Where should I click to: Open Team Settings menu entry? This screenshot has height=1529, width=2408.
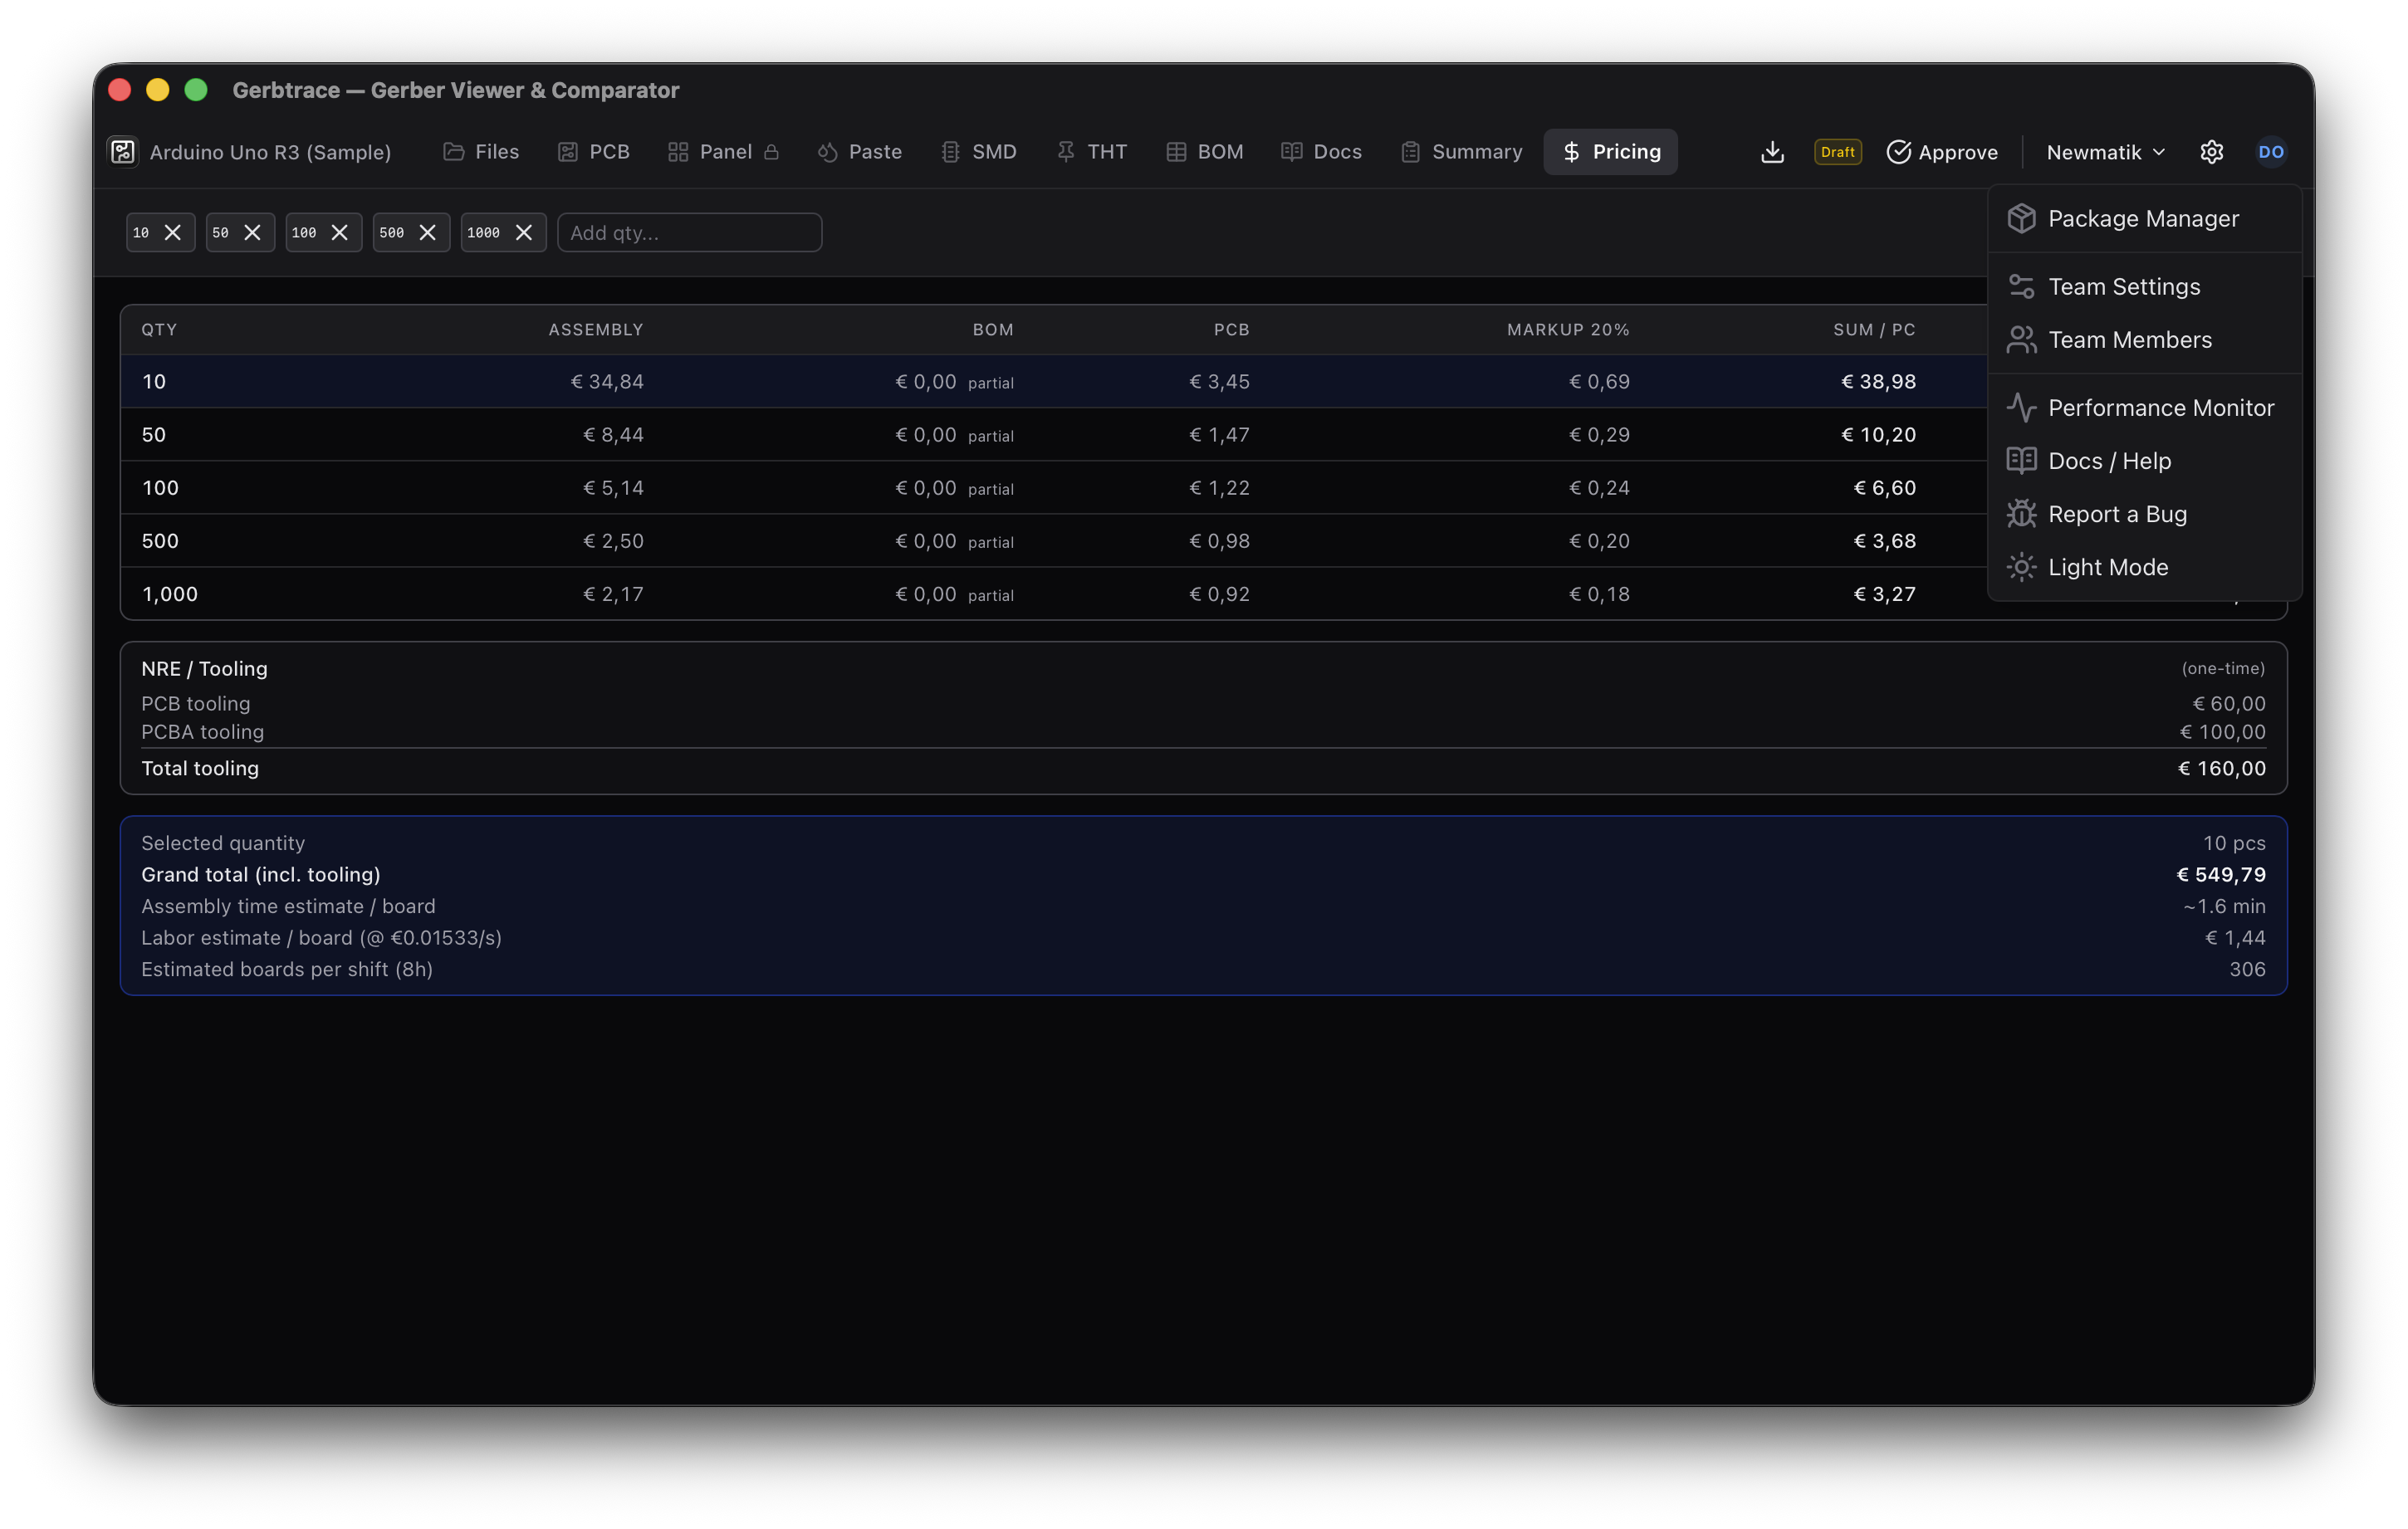2144,287
